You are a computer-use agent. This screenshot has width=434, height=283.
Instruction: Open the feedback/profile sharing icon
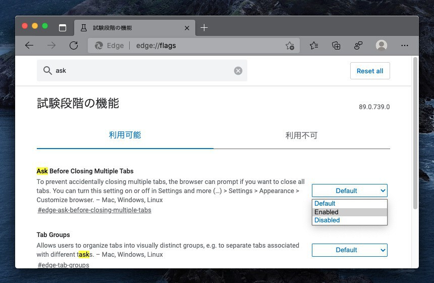pos(358,45)
